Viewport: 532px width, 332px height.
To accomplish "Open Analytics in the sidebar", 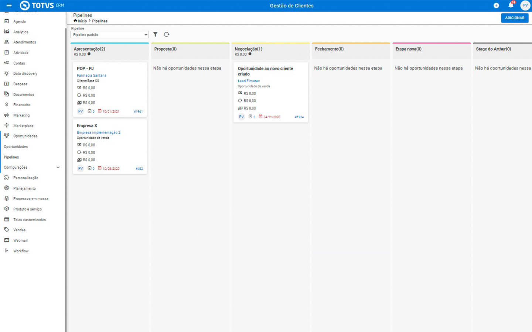I will click(21, 32).
